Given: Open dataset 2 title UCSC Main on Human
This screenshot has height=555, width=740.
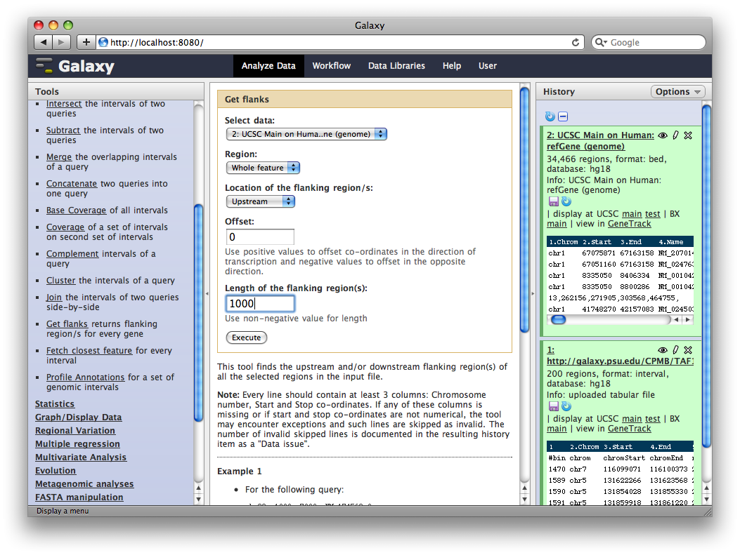Looking at the screenshot, I should pyautogui.click(x=600, y=140).
